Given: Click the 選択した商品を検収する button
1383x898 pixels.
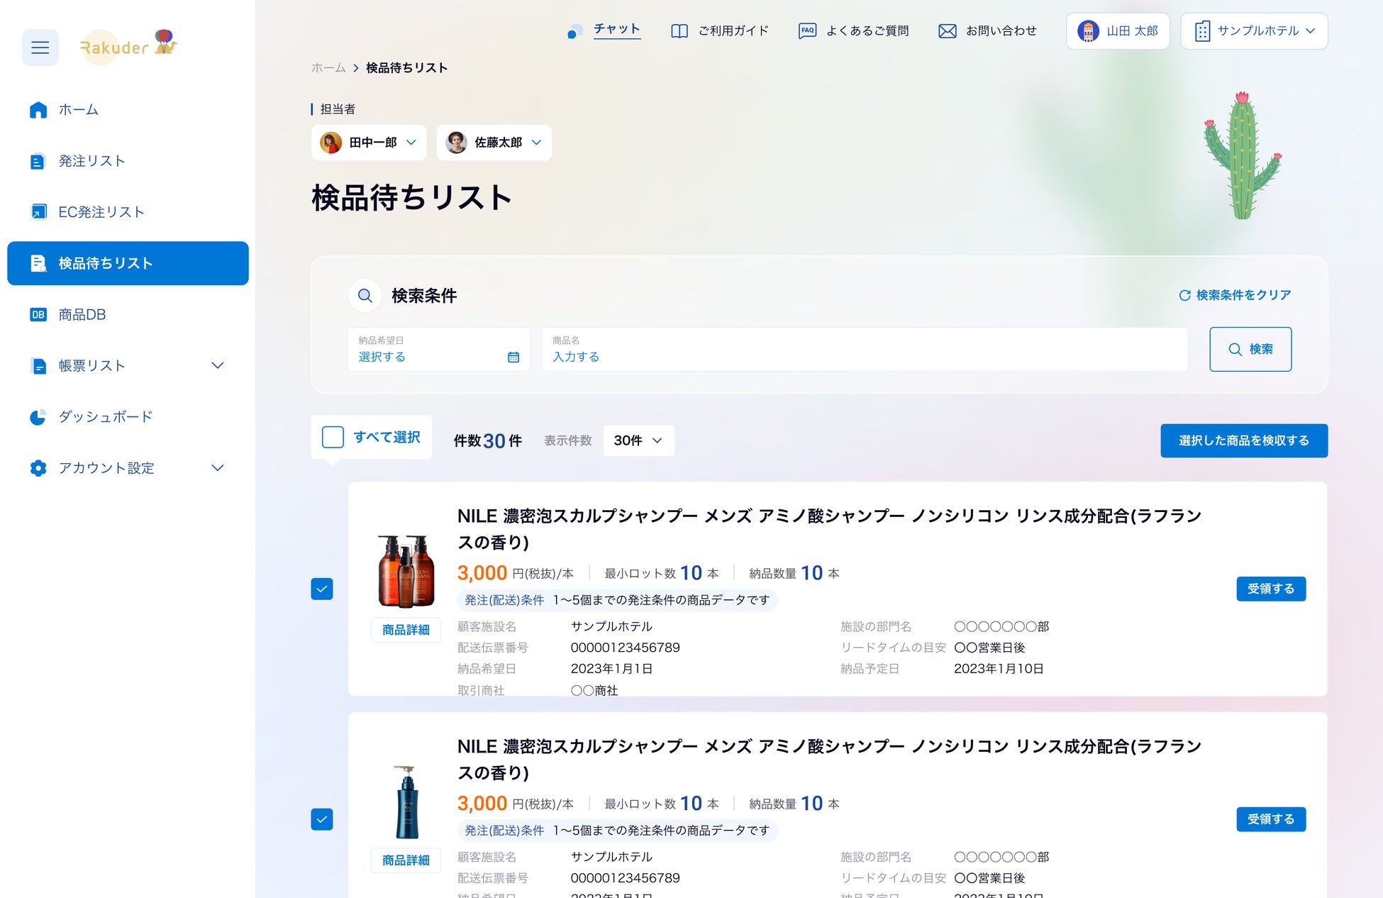Looking at the screenshot, I should pyautogui.click(x=1243, y=440).
